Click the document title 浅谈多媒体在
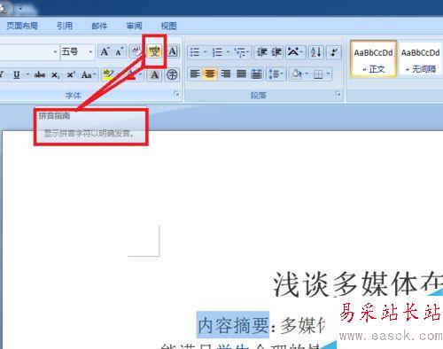The width and height of the screenshot is (443, 349). (x=358, y=284)
